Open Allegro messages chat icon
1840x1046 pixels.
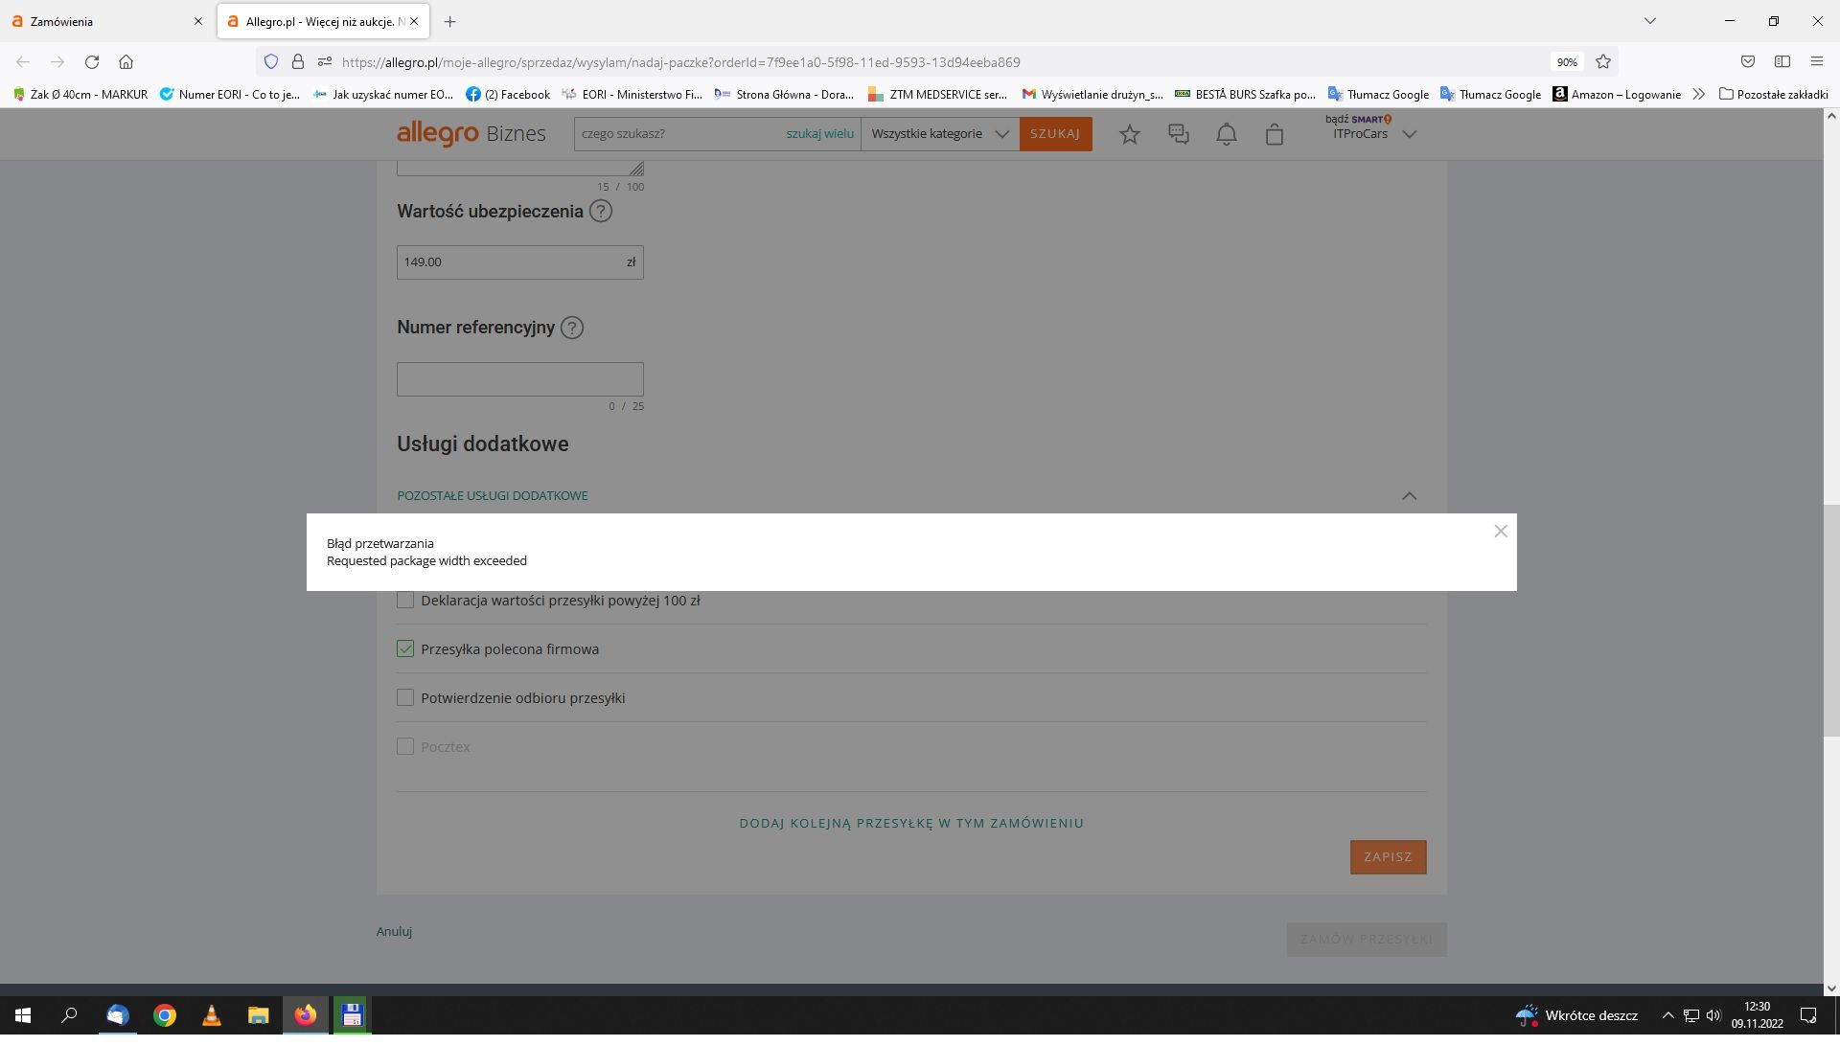[1178, 135]
